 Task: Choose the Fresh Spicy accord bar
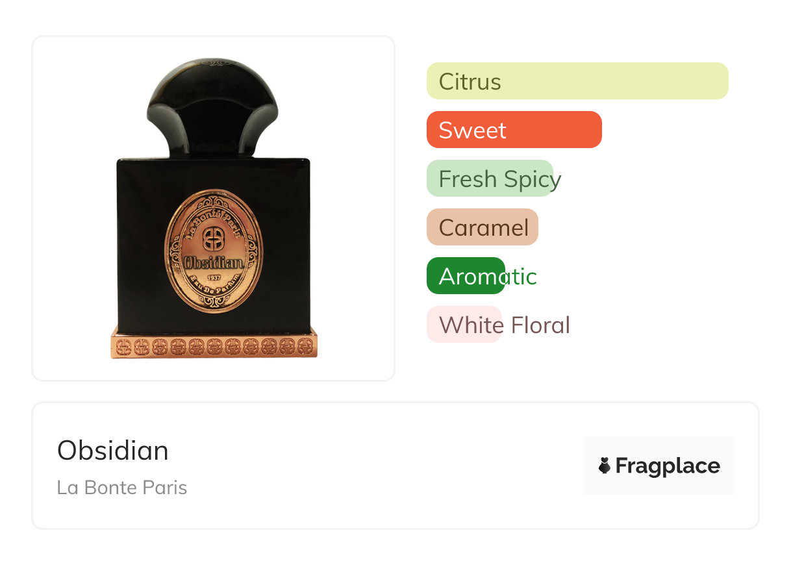pyautogui.click(x=490, y=179)
